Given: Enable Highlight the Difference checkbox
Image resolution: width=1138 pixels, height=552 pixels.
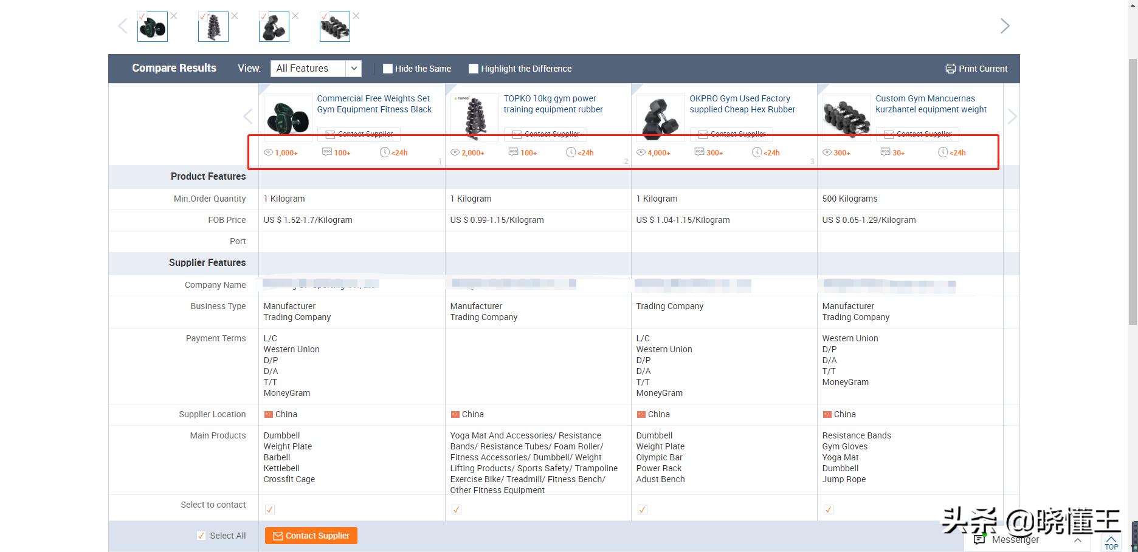Looking at the screenshot, I should click(474, 69).
